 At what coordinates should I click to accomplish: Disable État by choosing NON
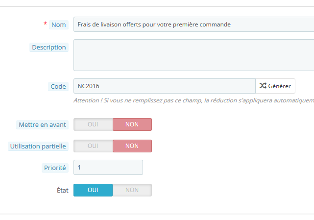(132, 190)
